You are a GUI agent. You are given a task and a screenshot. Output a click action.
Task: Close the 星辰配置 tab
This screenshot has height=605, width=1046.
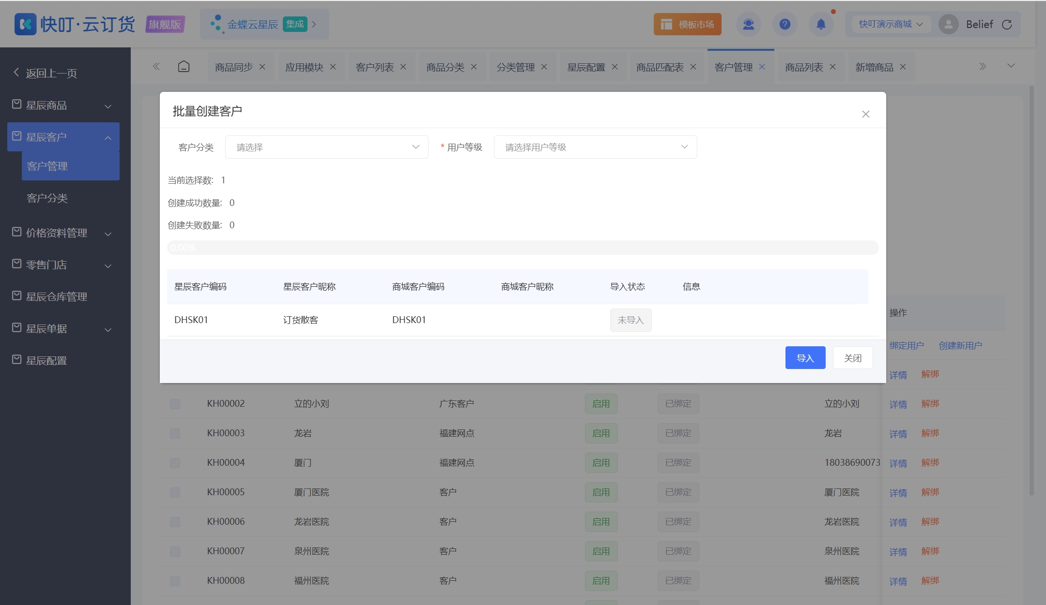point(615,67)
